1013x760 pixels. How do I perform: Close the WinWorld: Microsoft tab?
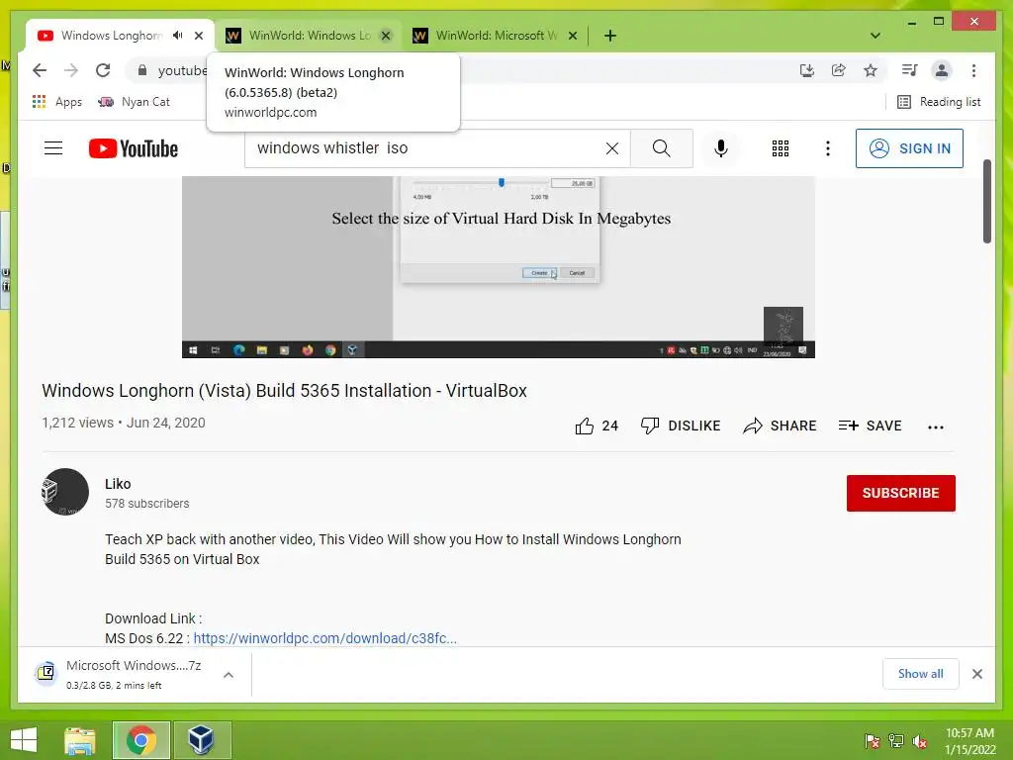point(573,36)
